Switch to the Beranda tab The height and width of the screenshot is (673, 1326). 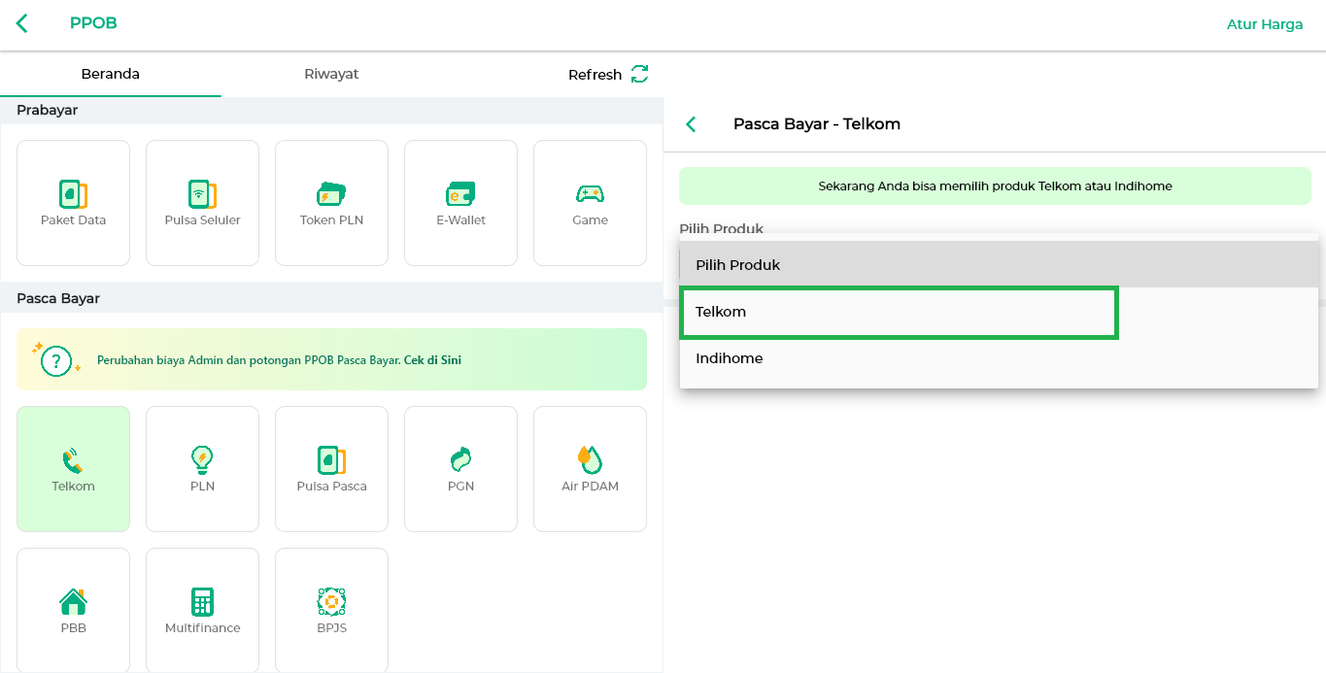(111, 74)
